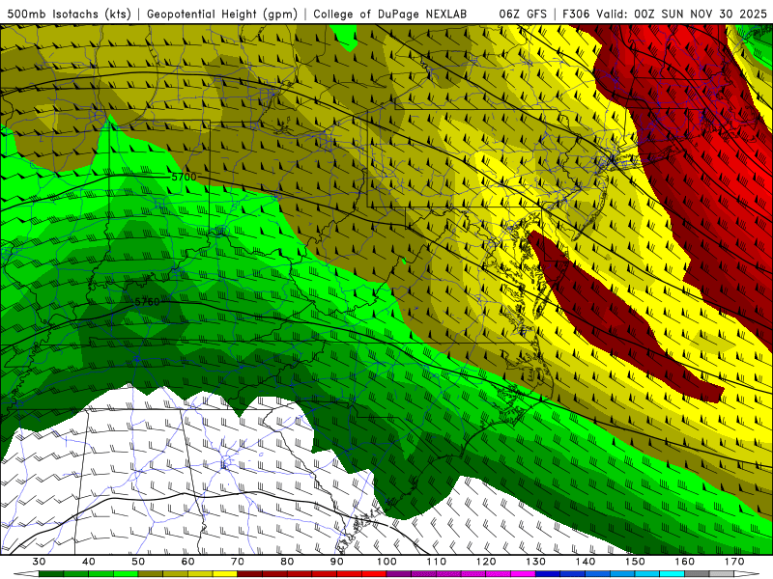The width and height of the screenshot is (773, 579).
Task: Click the 150 label on the color scale
Action: click(x=635, y=562)
